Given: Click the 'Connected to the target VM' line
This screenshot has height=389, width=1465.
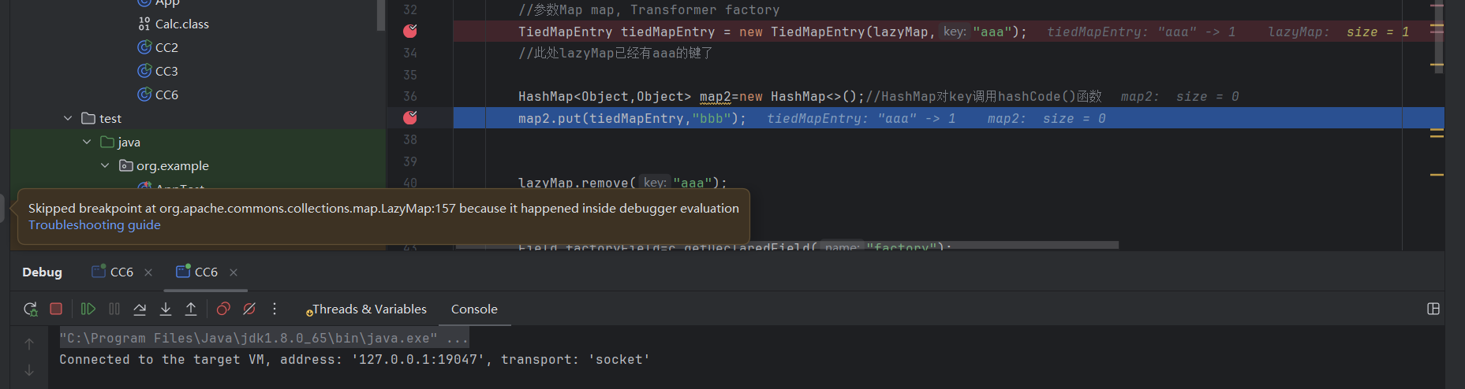Looking at the screenshot, I should (x=354, y=359).
